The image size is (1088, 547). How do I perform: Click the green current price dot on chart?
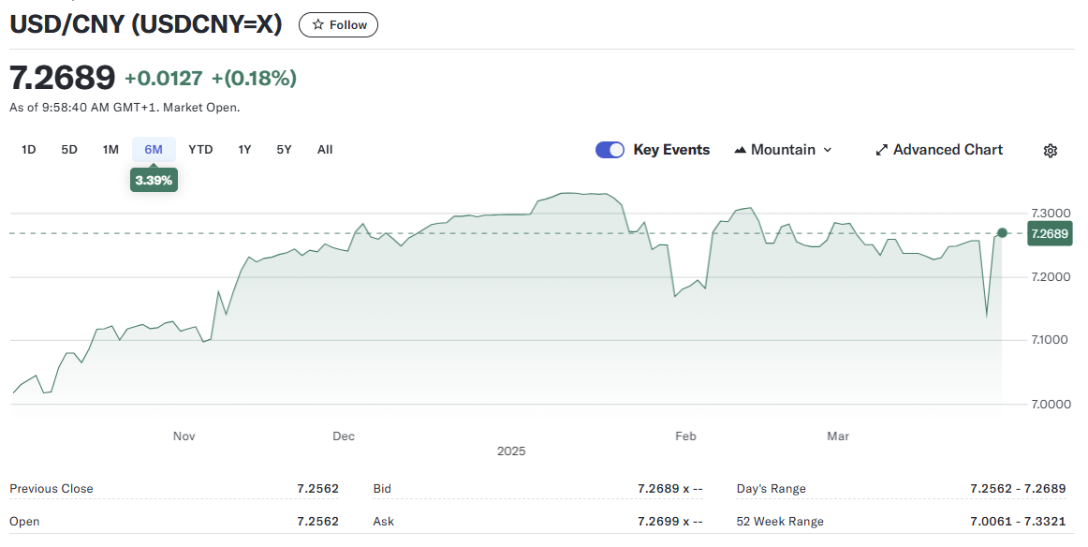coord(1003,232)
